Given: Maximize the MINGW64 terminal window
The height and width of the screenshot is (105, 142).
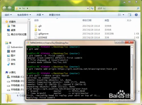Looking at the screenshot, I should click(x=122, y=42).
